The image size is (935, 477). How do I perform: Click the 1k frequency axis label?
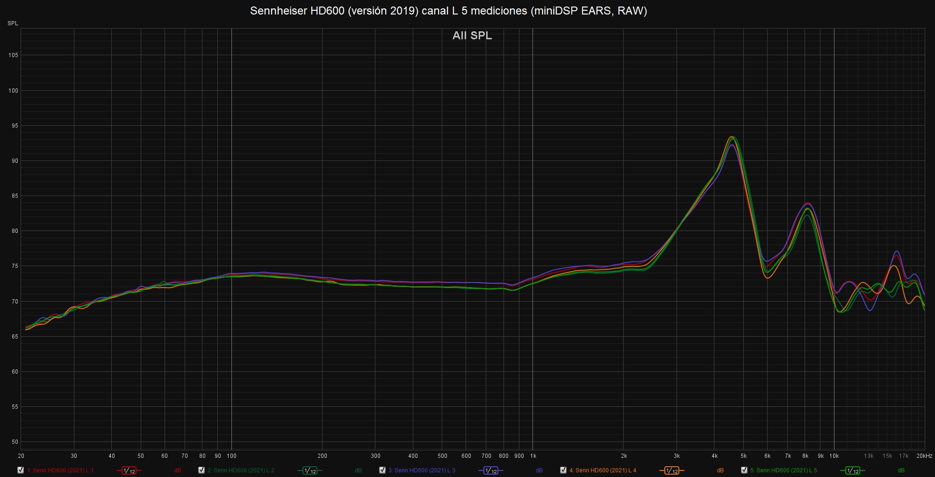(533, 456)
